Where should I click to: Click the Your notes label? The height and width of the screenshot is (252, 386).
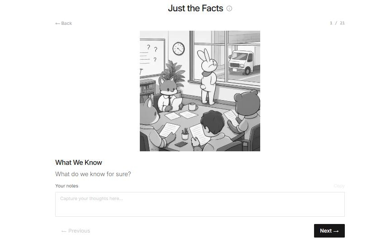click(x=67, y=186)
